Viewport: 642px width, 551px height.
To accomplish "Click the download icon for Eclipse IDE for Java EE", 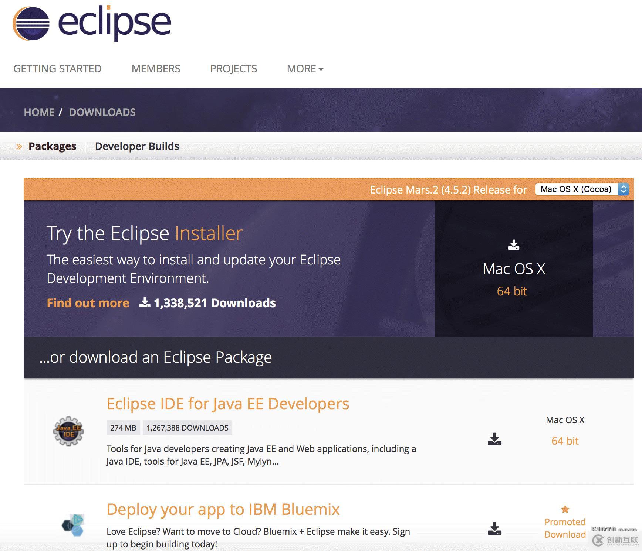I will 494,439.
